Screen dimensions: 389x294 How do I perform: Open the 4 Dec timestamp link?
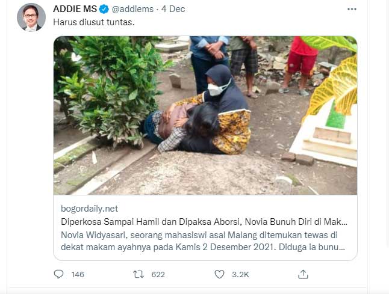pyautogui.click(x=173, y=9)
